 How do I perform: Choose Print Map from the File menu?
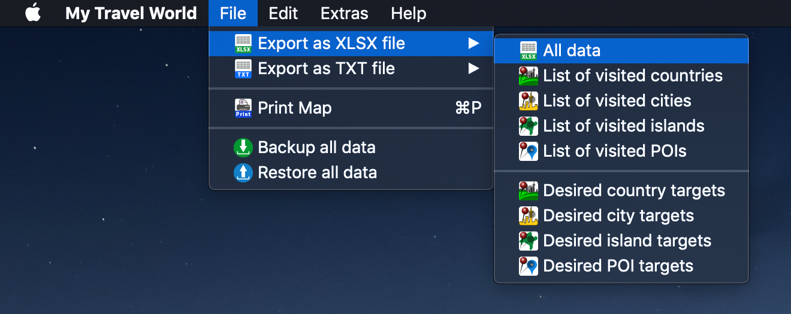pos(351,108)
